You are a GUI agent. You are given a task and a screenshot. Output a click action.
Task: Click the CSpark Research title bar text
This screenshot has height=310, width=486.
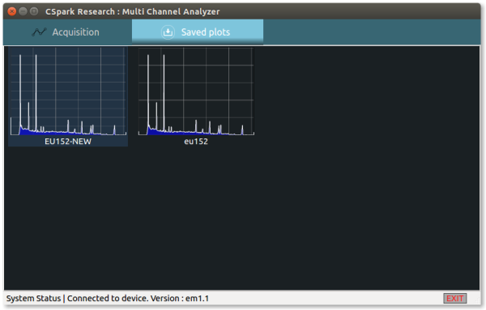coord(132,11)
